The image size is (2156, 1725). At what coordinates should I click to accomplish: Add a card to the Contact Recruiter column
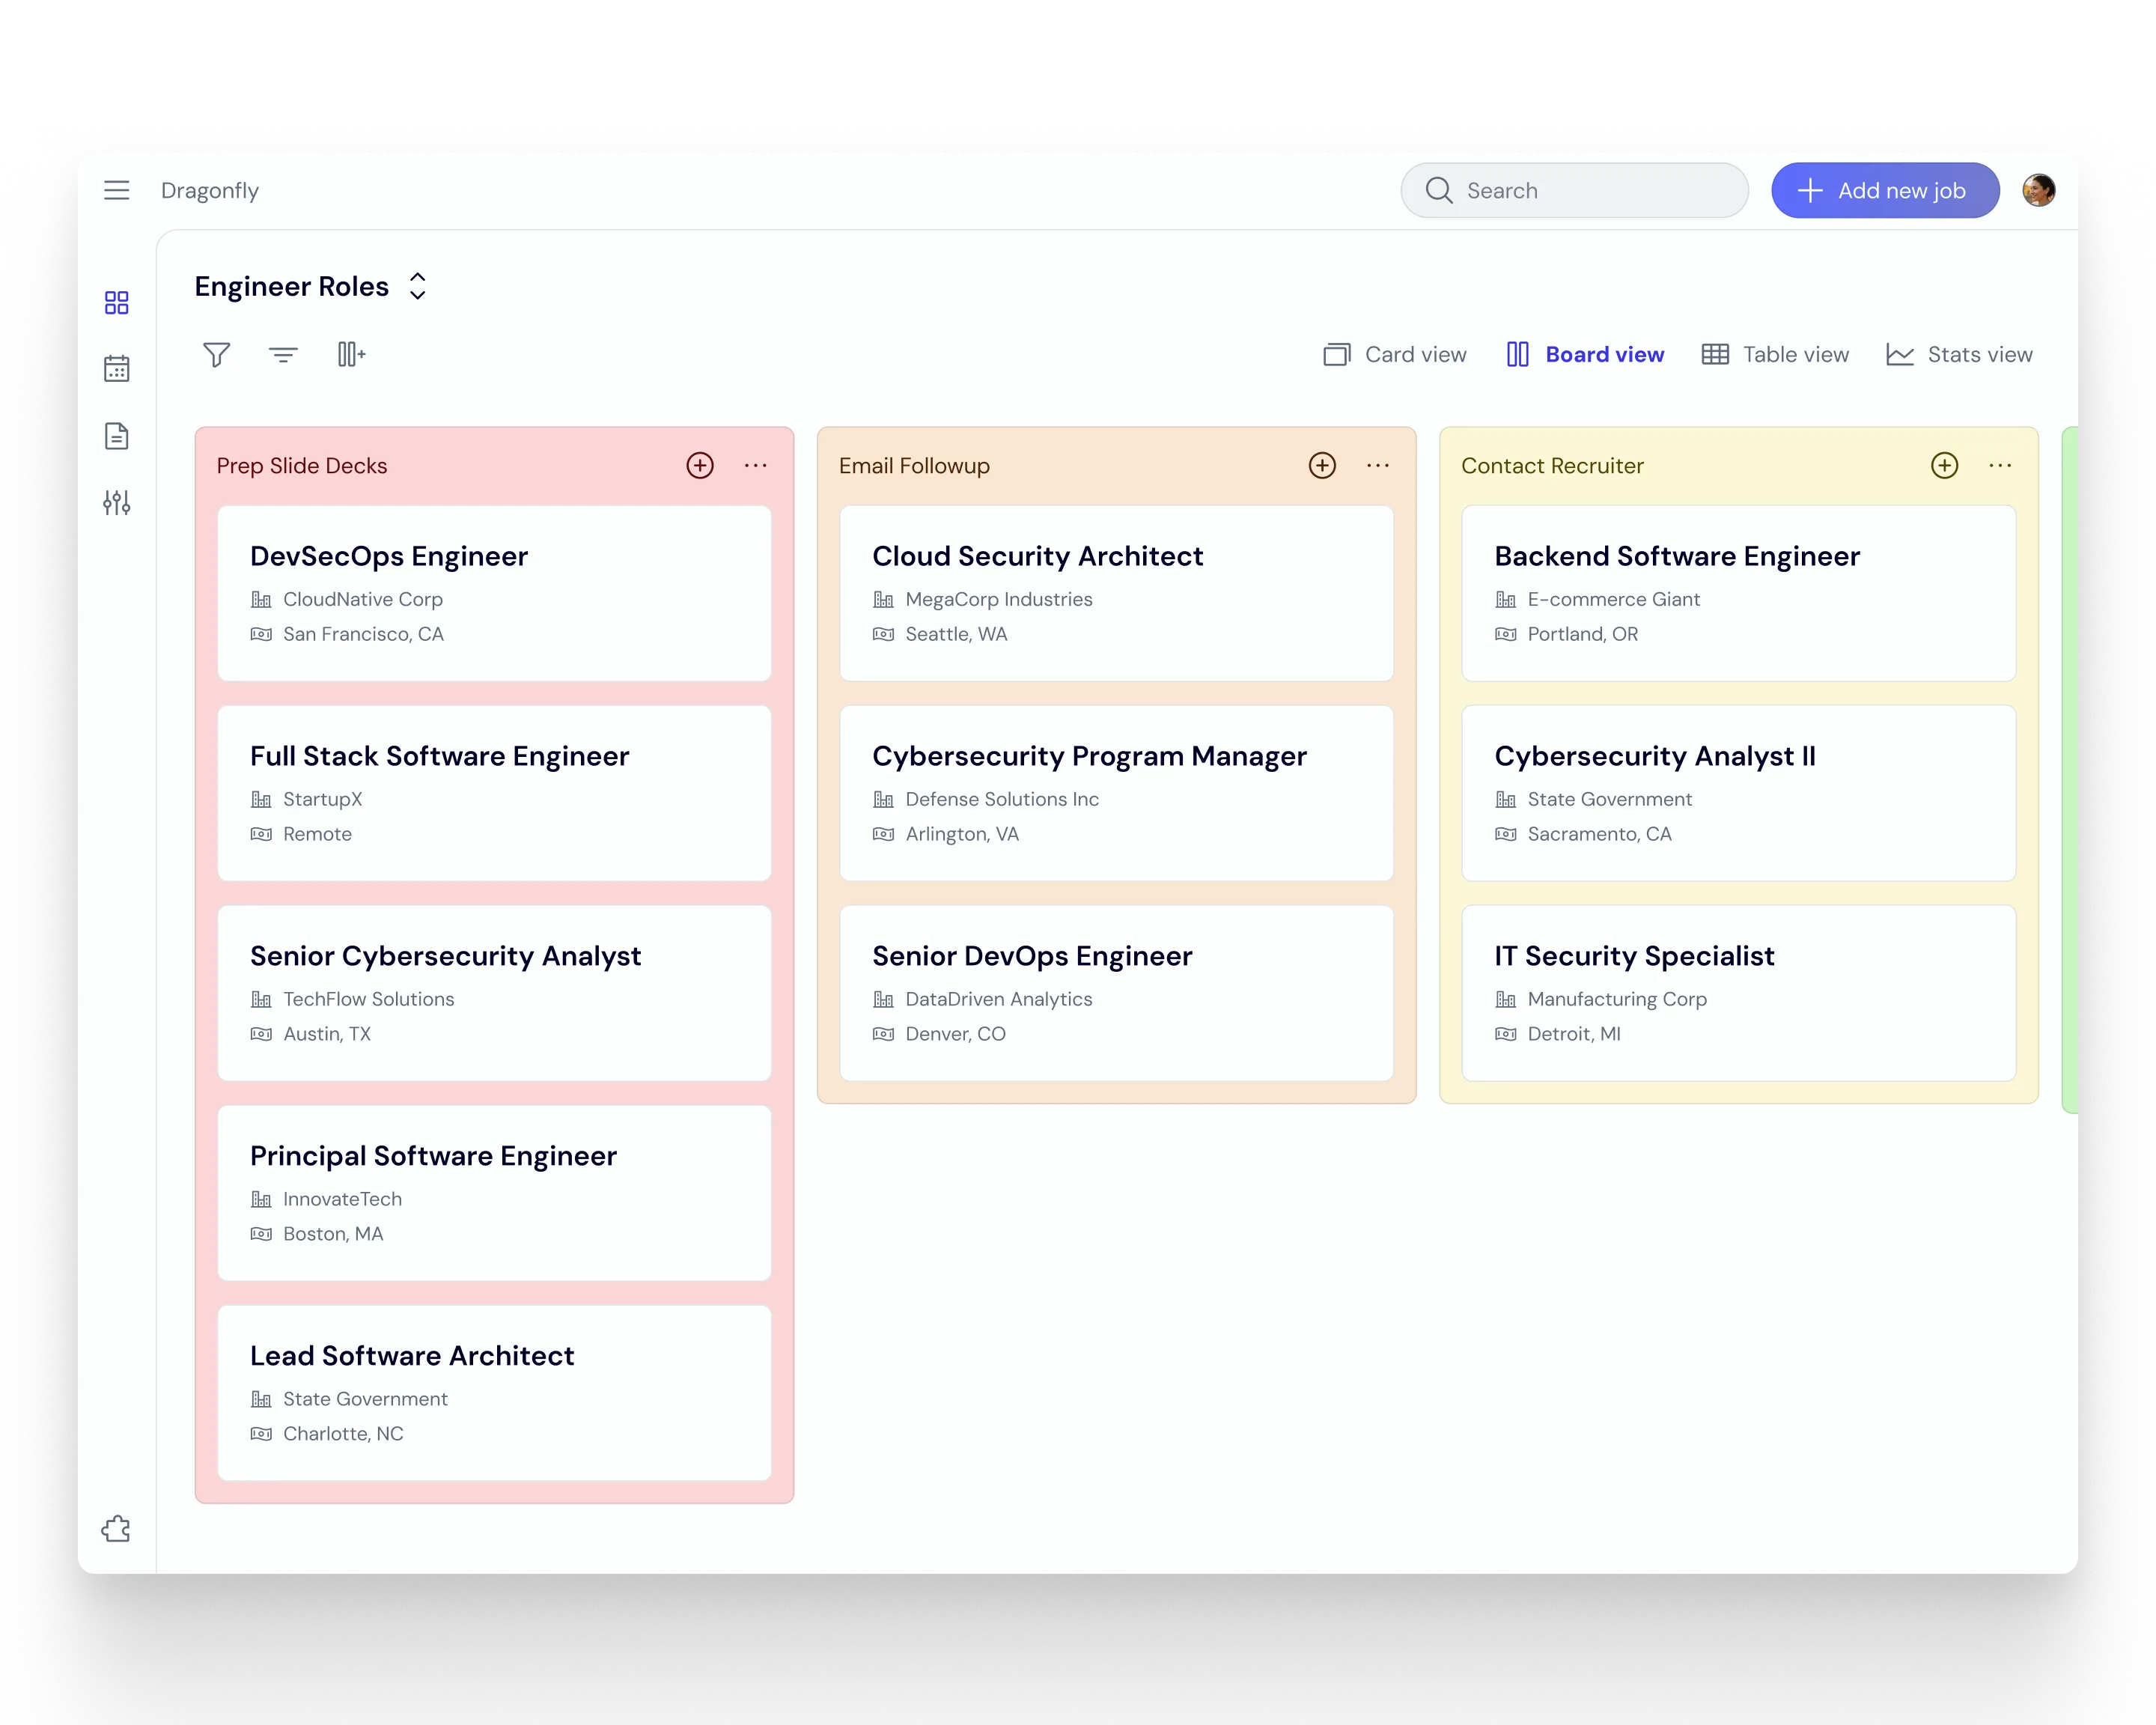pos(1944,465)
